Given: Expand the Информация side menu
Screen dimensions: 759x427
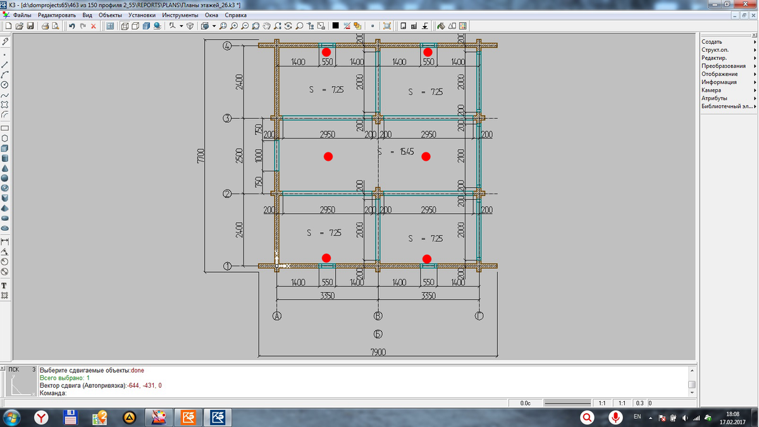Looking at the screenshot, I should pyautogui.click(x=729, y=82).
